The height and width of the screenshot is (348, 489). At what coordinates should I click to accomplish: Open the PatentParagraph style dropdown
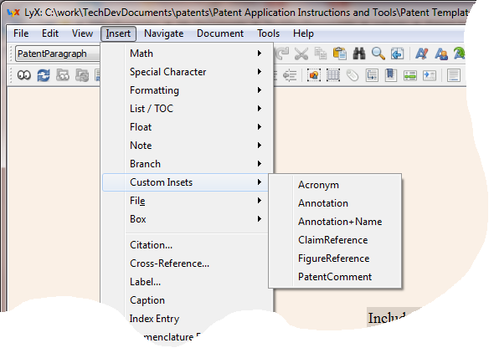pos(58,54)
